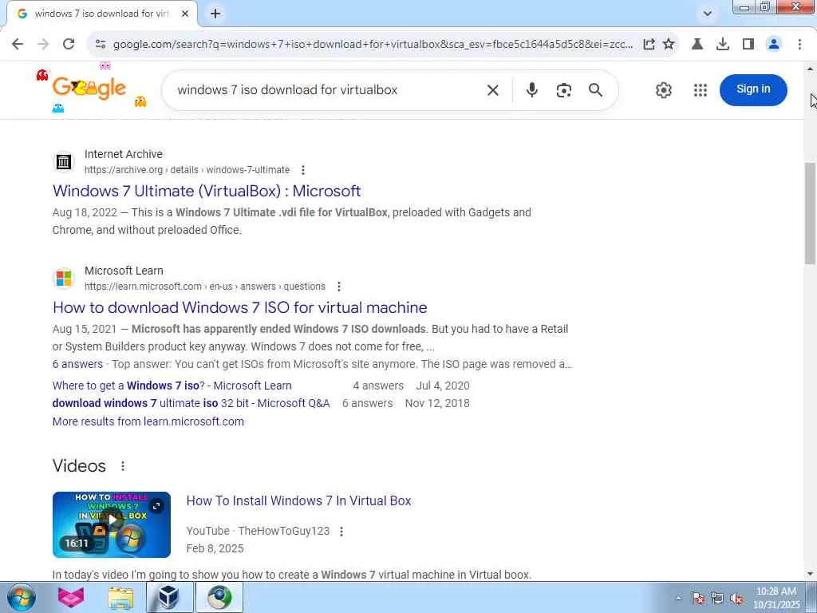
Task: Open the Chrome profile avatar
Action: [x=774, y=44]
